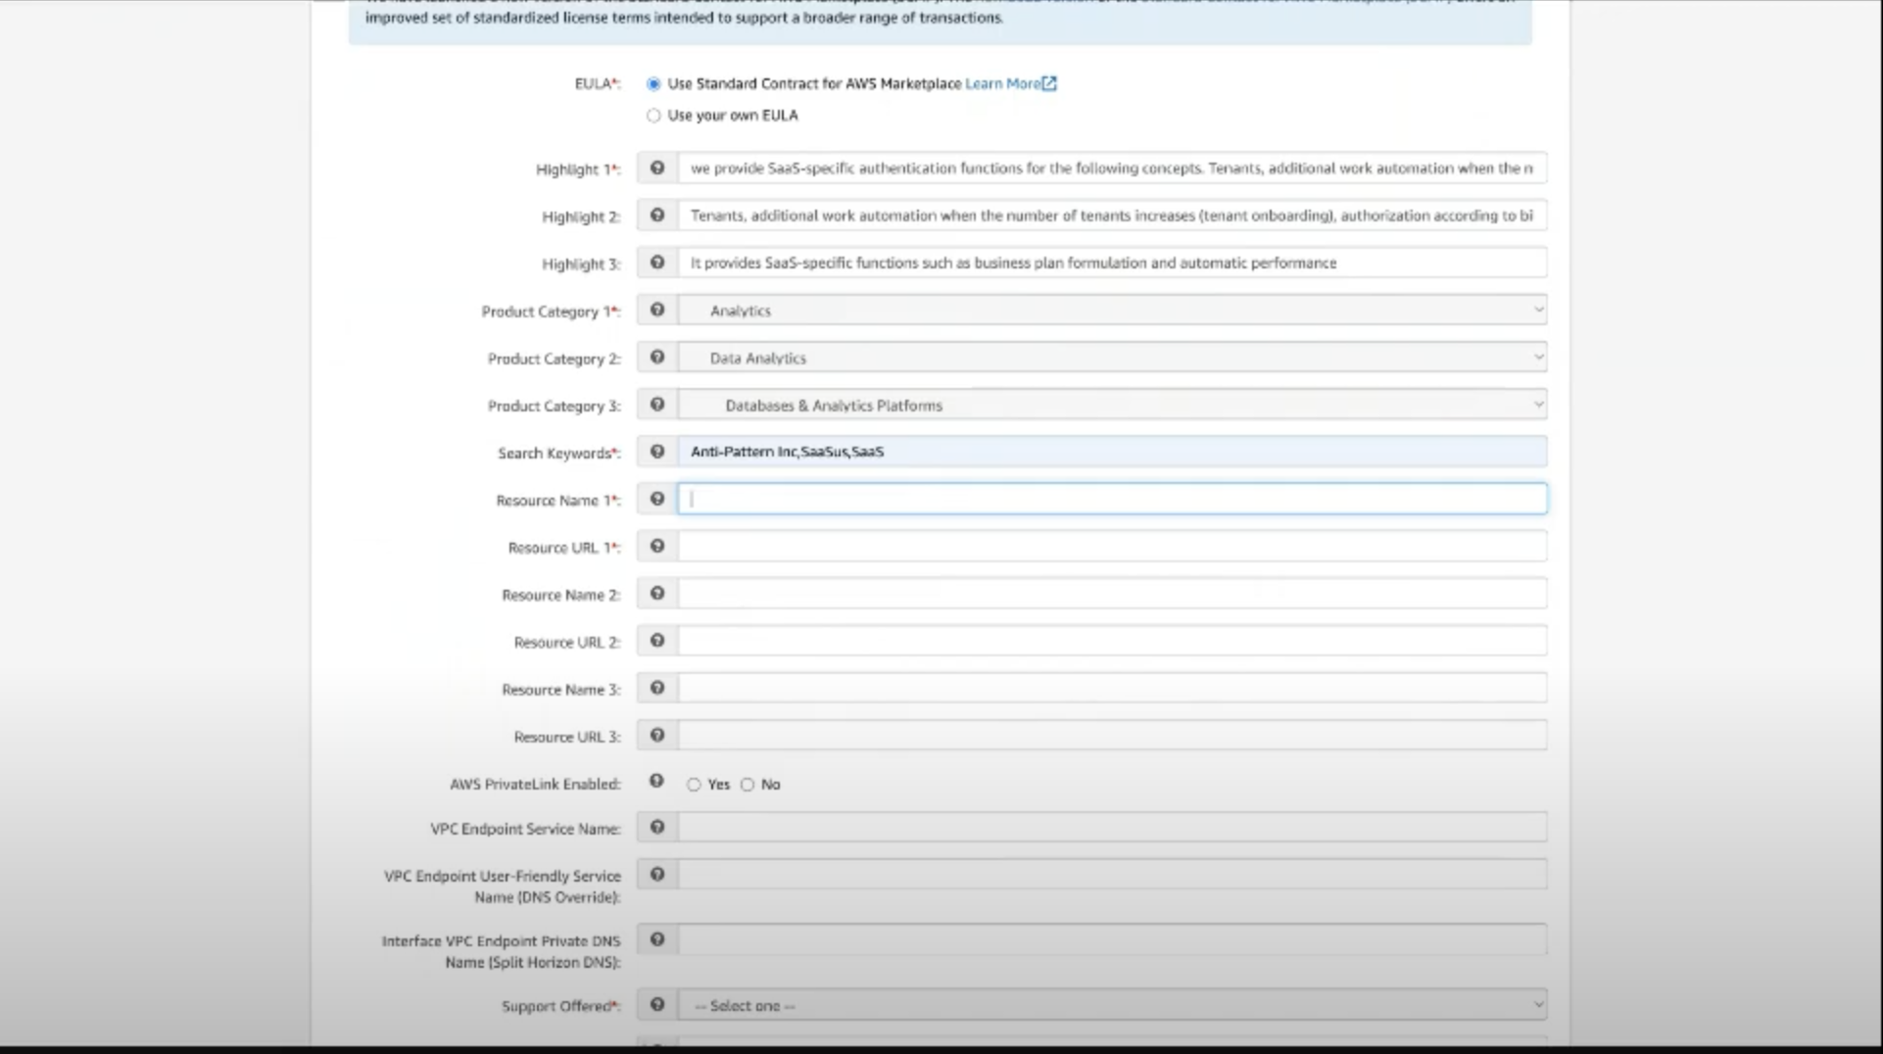Open Product Category 2 dropdown showing Data Analytics
The width and height of the screenshot is (1883, 1054).
point(1112,358)
